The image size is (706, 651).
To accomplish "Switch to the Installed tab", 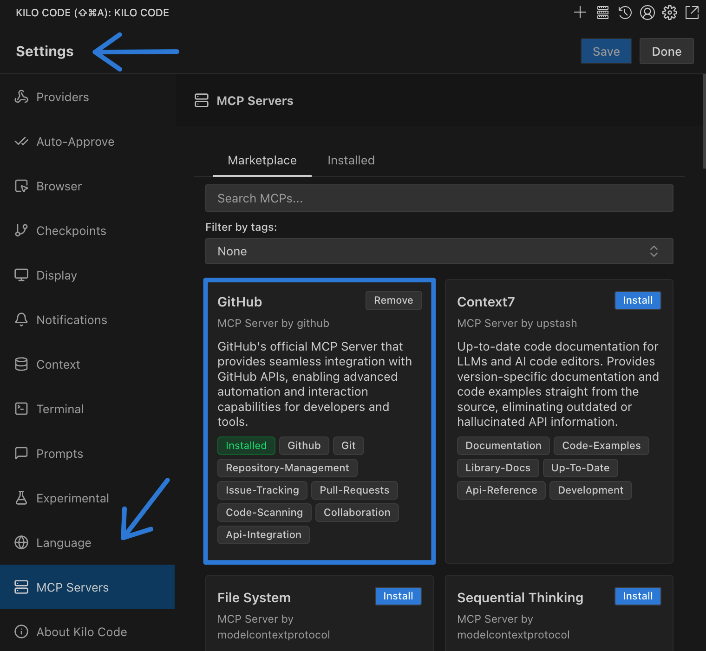I will click(351, 161).
